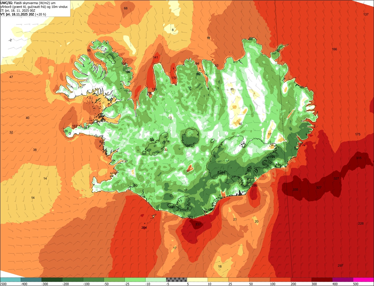Screen dimensions: 374x286
Task: Click the 300 to 400 dark red legend swatch
Action: [x=322, y=280]
